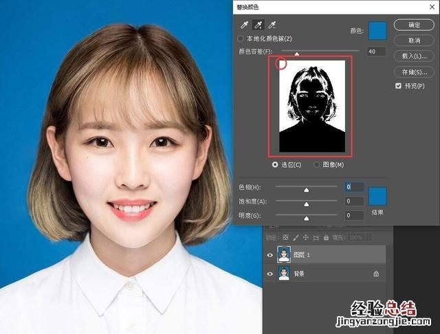Select the 图像 radio button
This screenshot has width=440, height=334.
317,165
